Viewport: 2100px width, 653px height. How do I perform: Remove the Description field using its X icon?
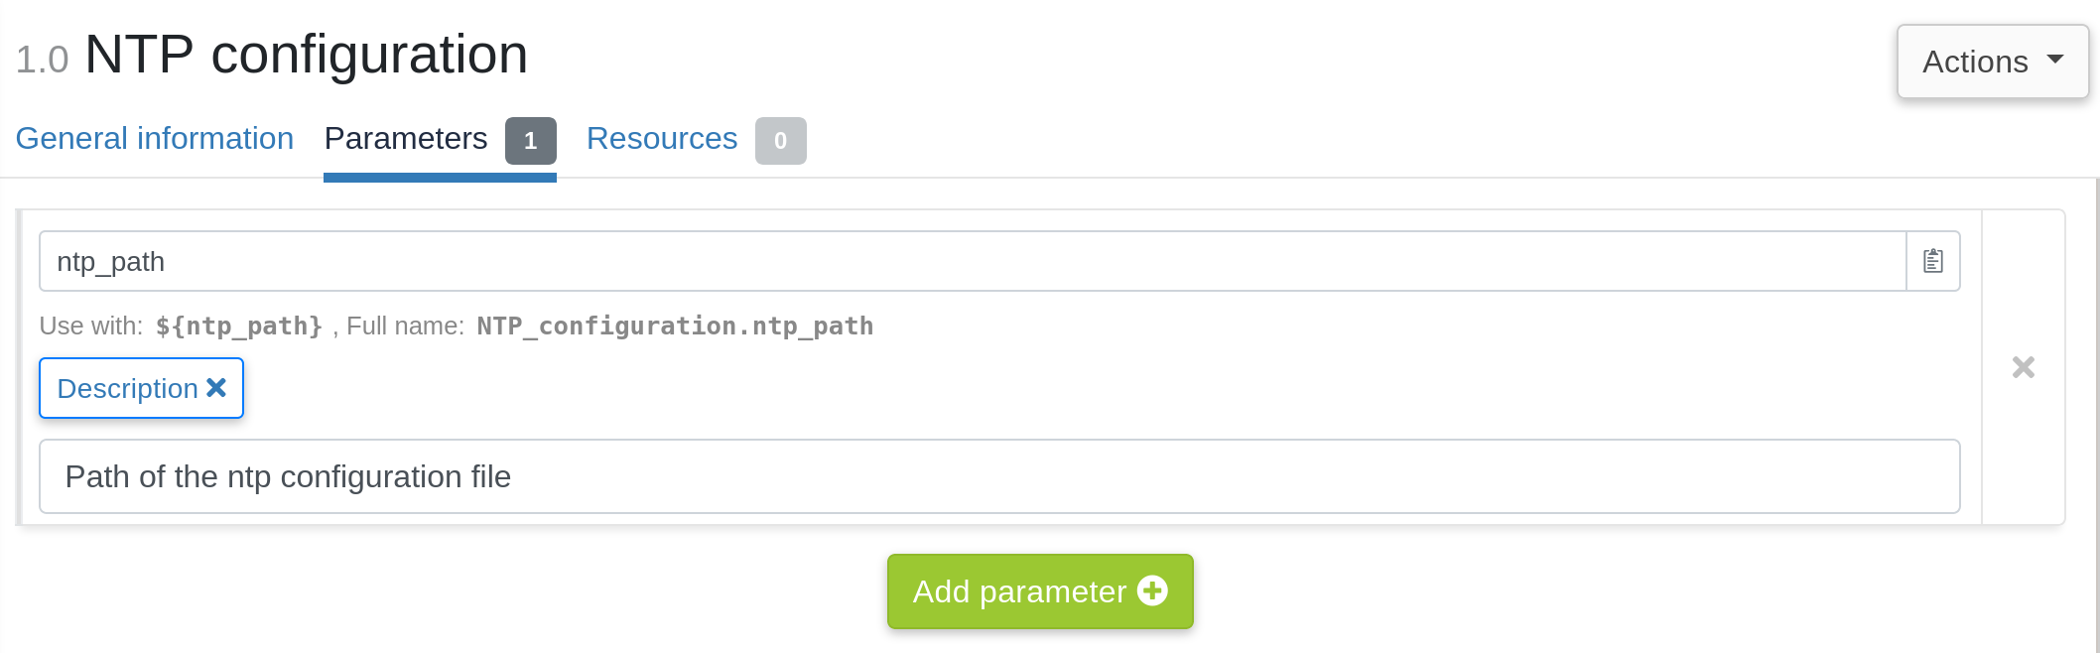[x=216, y=388]
